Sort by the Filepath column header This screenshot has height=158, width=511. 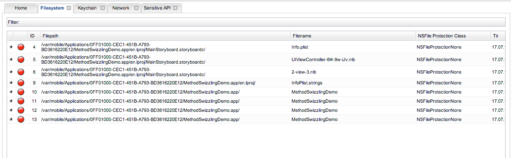click(x=165, y=36)
